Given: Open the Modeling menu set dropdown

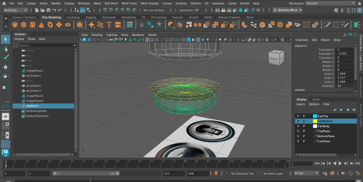Looking at the screenshot, I should [16, 10].
